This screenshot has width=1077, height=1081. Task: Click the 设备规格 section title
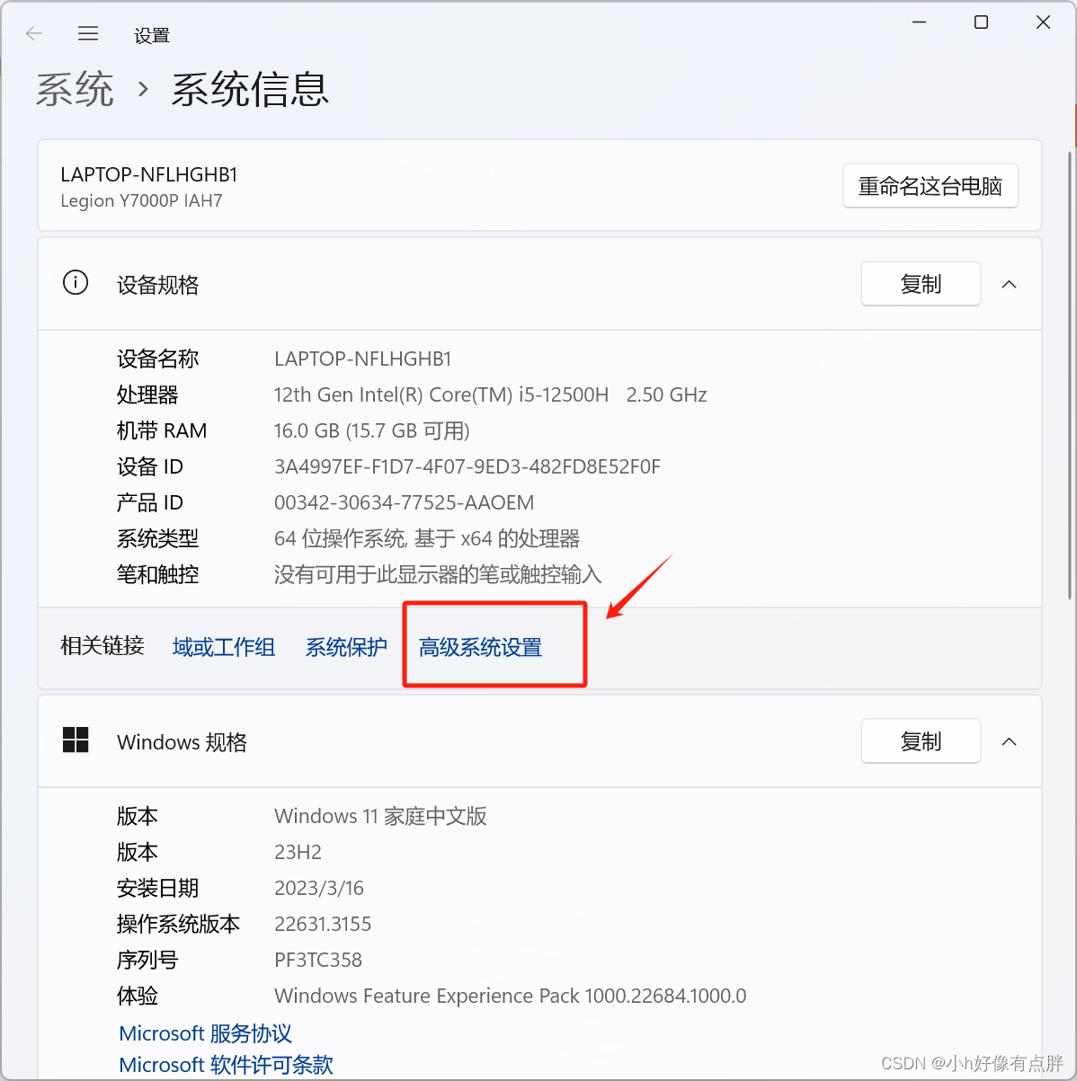[x=158, y=285]
